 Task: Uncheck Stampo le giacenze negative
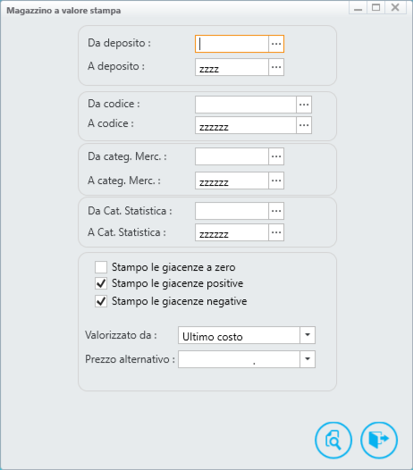tap(101, 301)
